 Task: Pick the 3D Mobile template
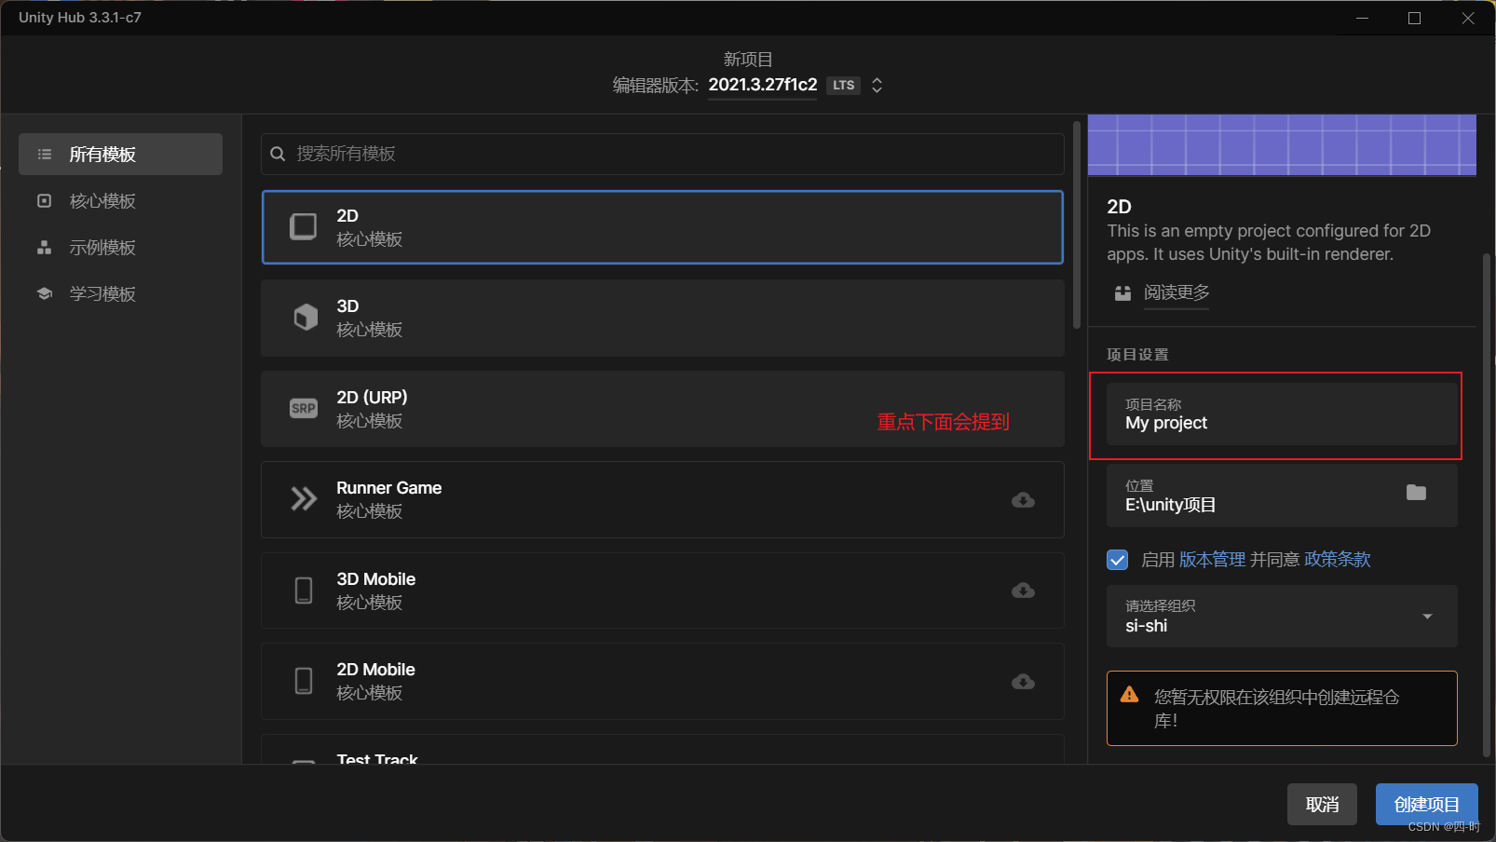(662, 591)
